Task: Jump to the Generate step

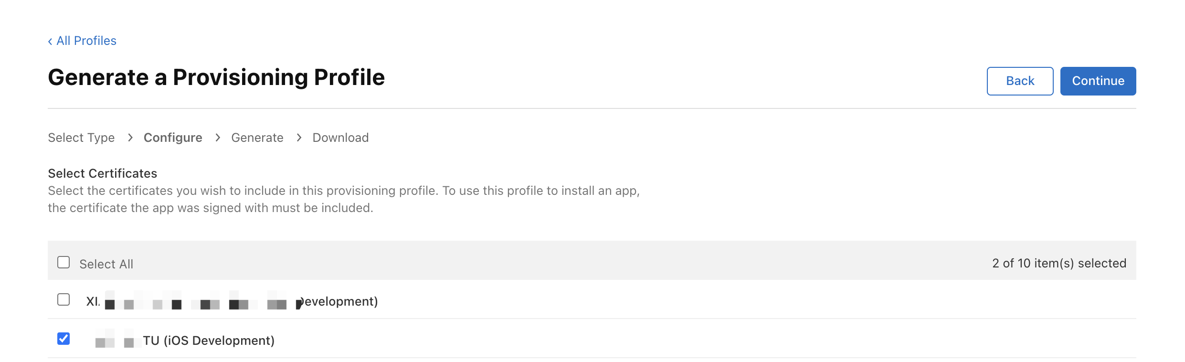Action: point(257,138)
